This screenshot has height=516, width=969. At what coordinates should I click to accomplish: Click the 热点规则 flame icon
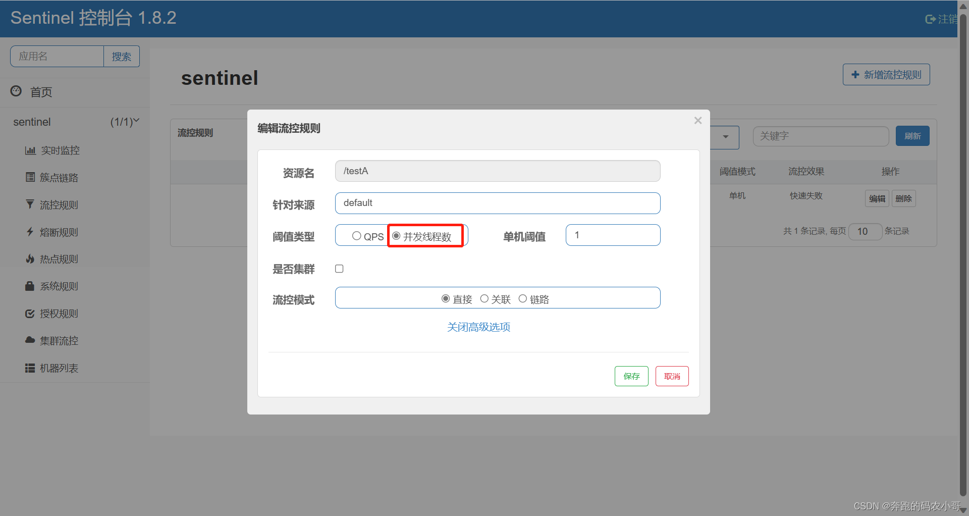pos(30,259)
